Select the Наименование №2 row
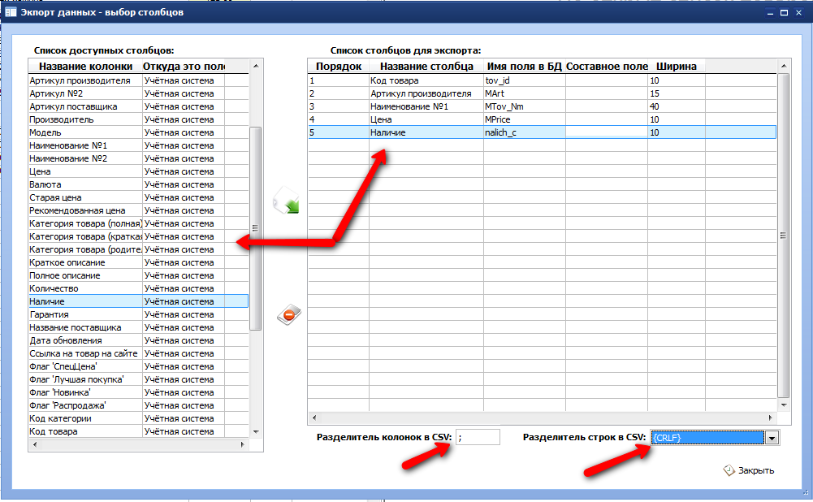 pyautogui.click(x=138, y=158)
